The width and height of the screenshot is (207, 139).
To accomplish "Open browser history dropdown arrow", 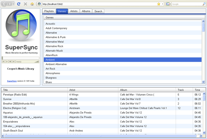I will coord(13,4).
